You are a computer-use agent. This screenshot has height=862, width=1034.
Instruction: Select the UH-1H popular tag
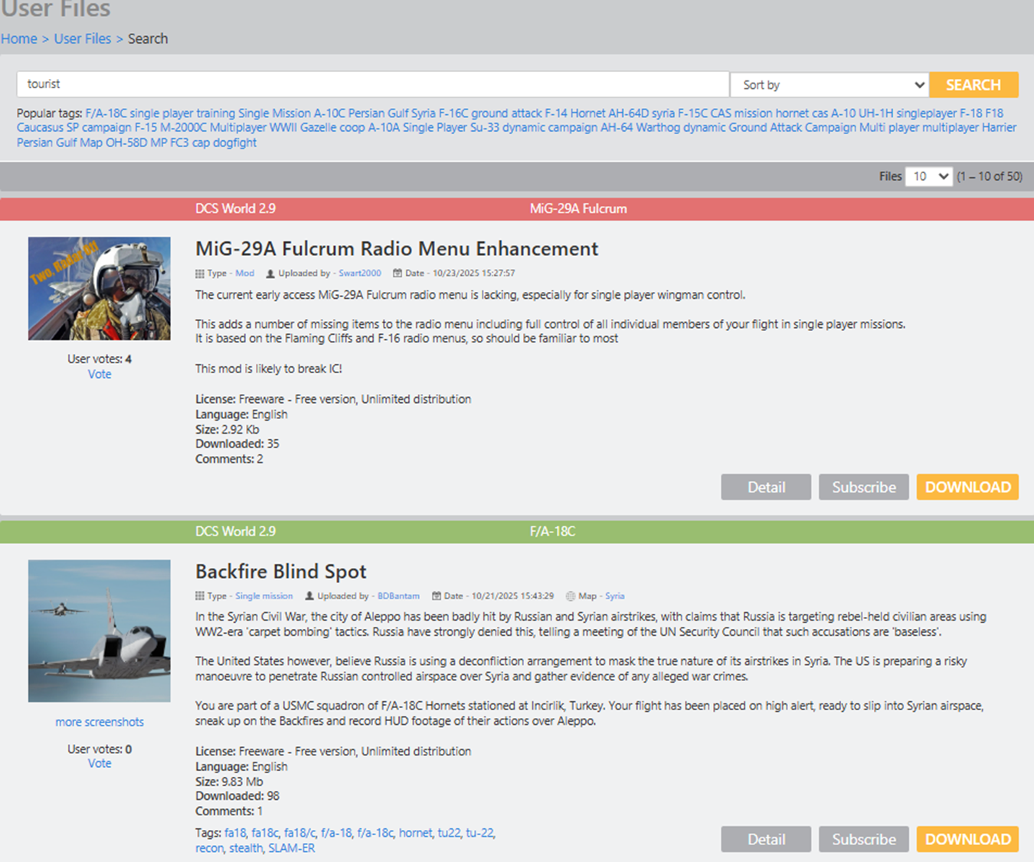[x=876, y=113]
